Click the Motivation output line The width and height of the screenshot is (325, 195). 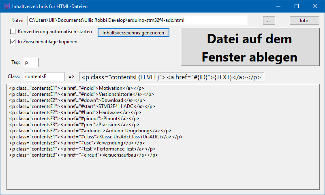click(77, 88)
